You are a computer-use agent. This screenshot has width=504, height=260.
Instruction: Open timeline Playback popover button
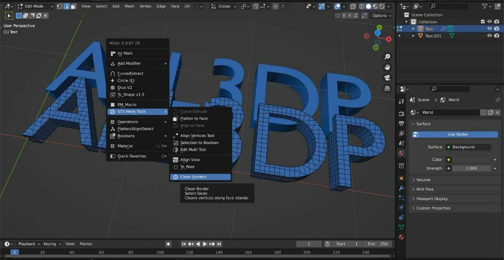pyautogui.click(x=29, y=244)
